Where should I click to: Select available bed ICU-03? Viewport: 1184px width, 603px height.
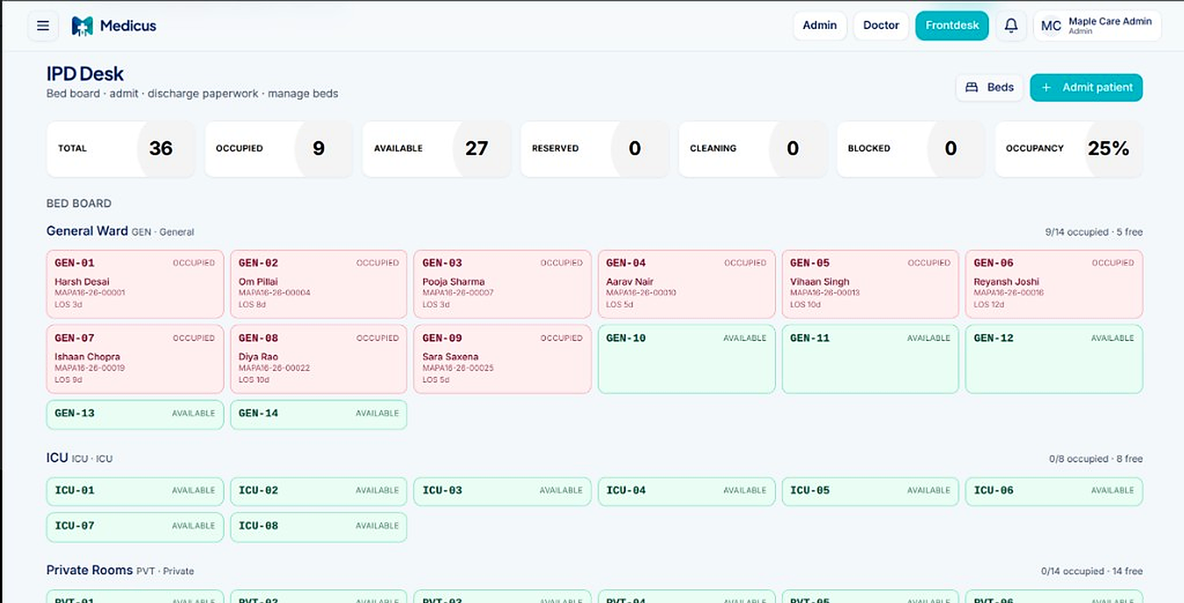(502, 491)
